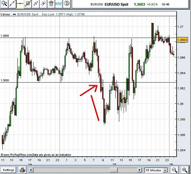Click the scrollbar left arrow
Screen dimensions: 191x174
click(31, 170)
